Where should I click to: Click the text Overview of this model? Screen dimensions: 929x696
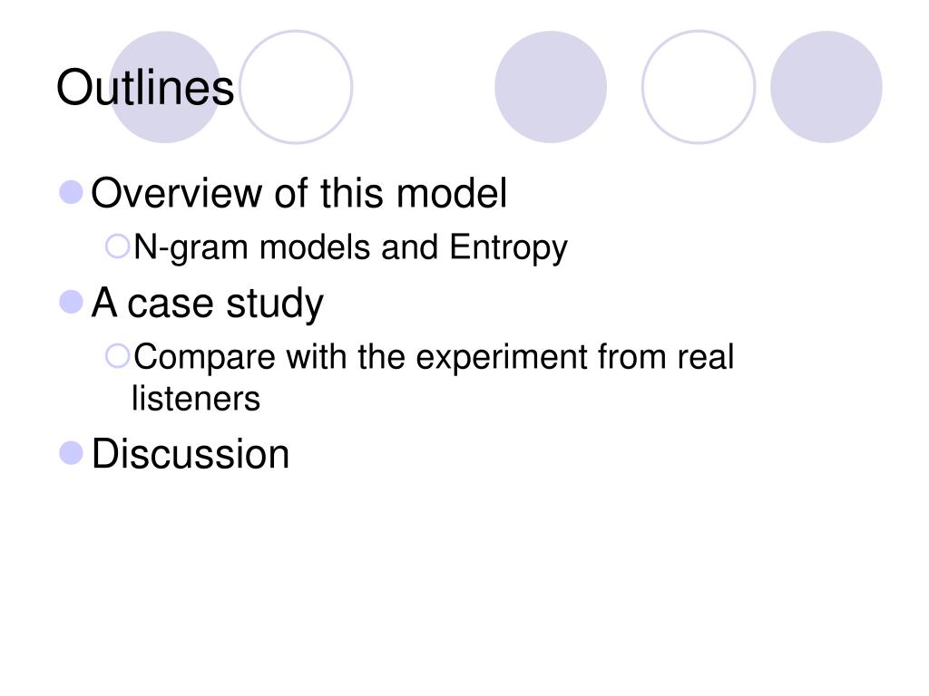coord(299,193)
